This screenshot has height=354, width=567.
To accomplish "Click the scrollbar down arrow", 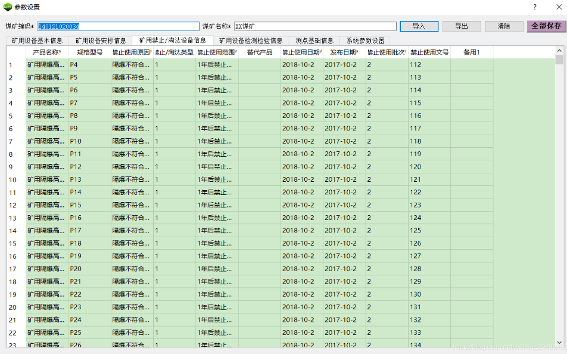I will (x=559, y=342).
